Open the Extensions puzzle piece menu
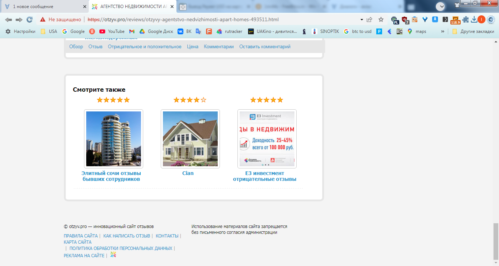Screen dimensions: 499x266 pyautogui.click(x=465, y=19)
